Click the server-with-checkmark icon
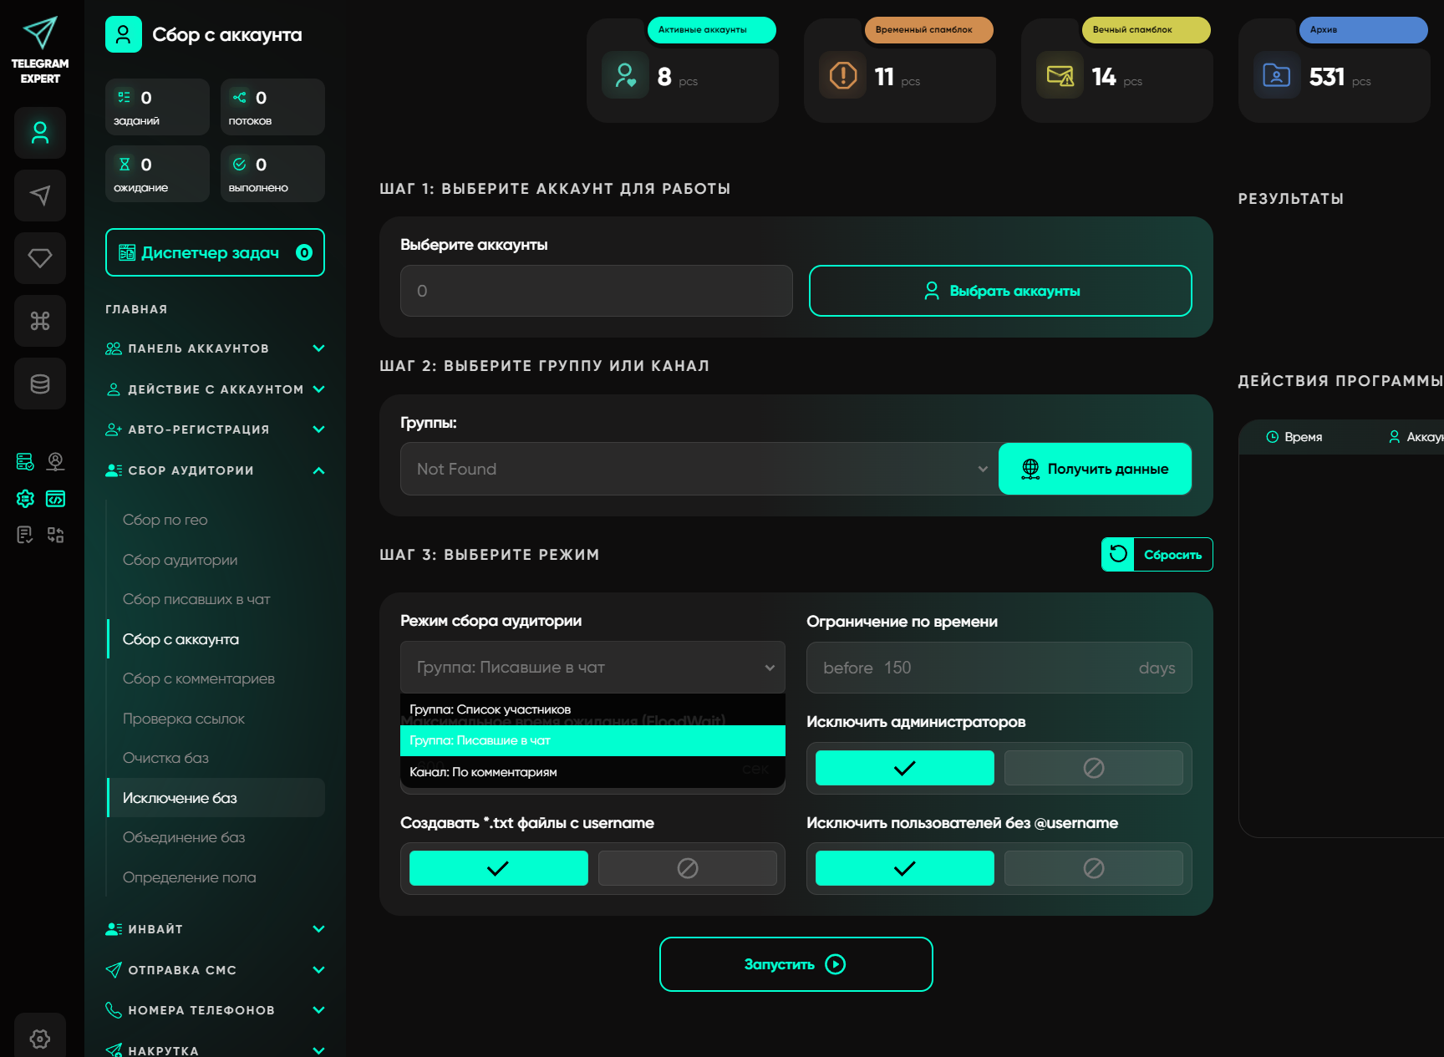Screen dimensions: 1444x1057 click(x=25, y=461)
